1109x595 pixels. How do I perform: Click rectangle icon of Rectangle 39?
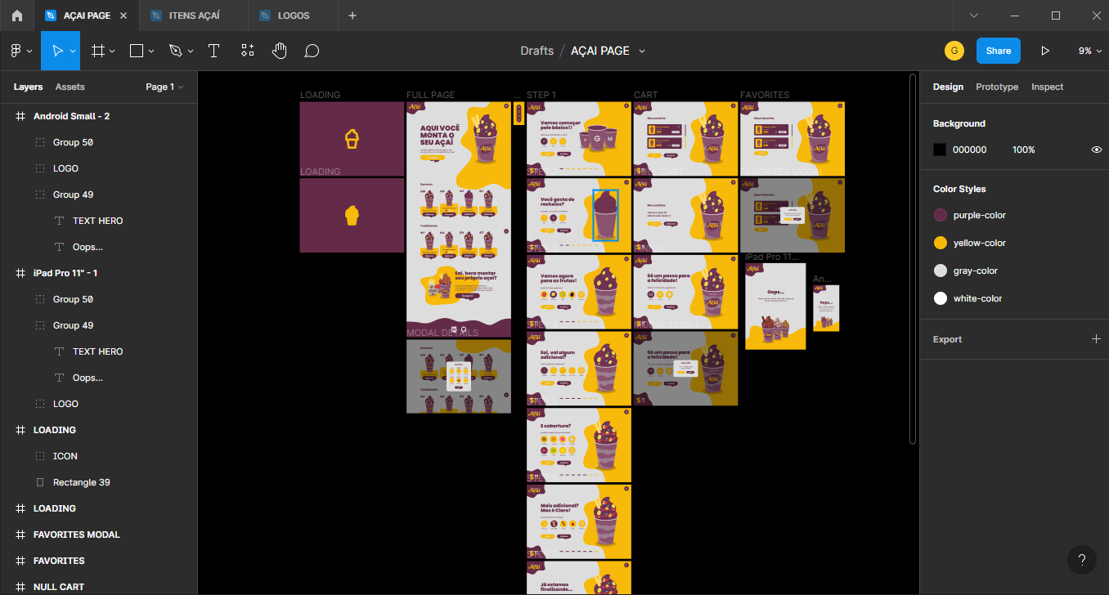[x=40, y=482]
